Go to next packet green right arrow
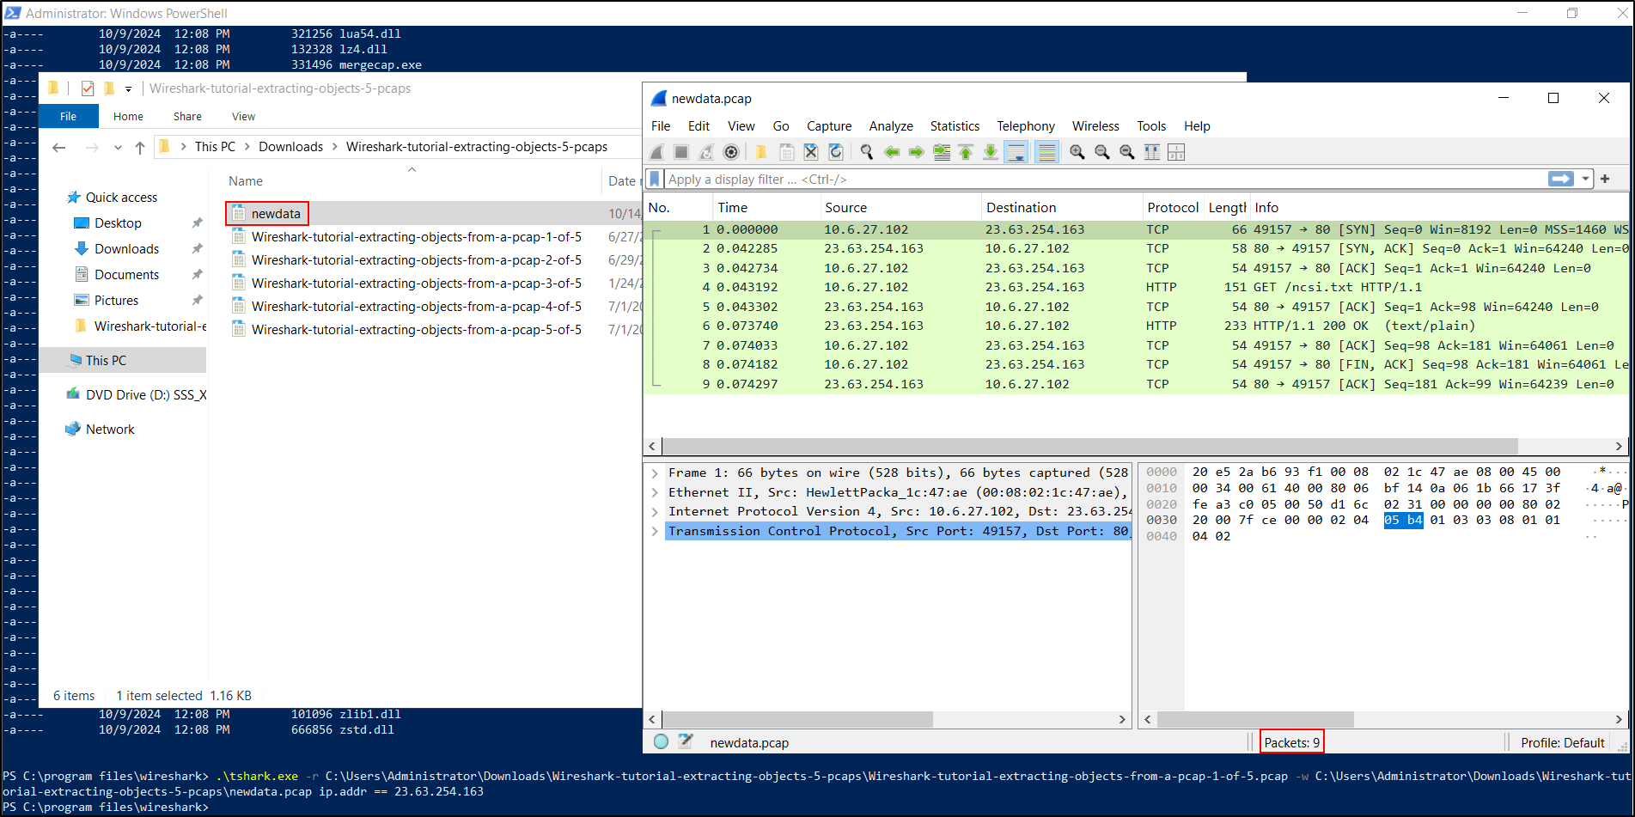 click(917, 152)
